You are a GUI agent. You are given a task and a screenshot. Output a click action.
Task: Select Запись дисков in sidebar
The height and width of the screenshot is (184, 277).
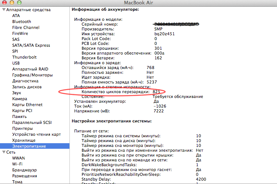point(27,87)
